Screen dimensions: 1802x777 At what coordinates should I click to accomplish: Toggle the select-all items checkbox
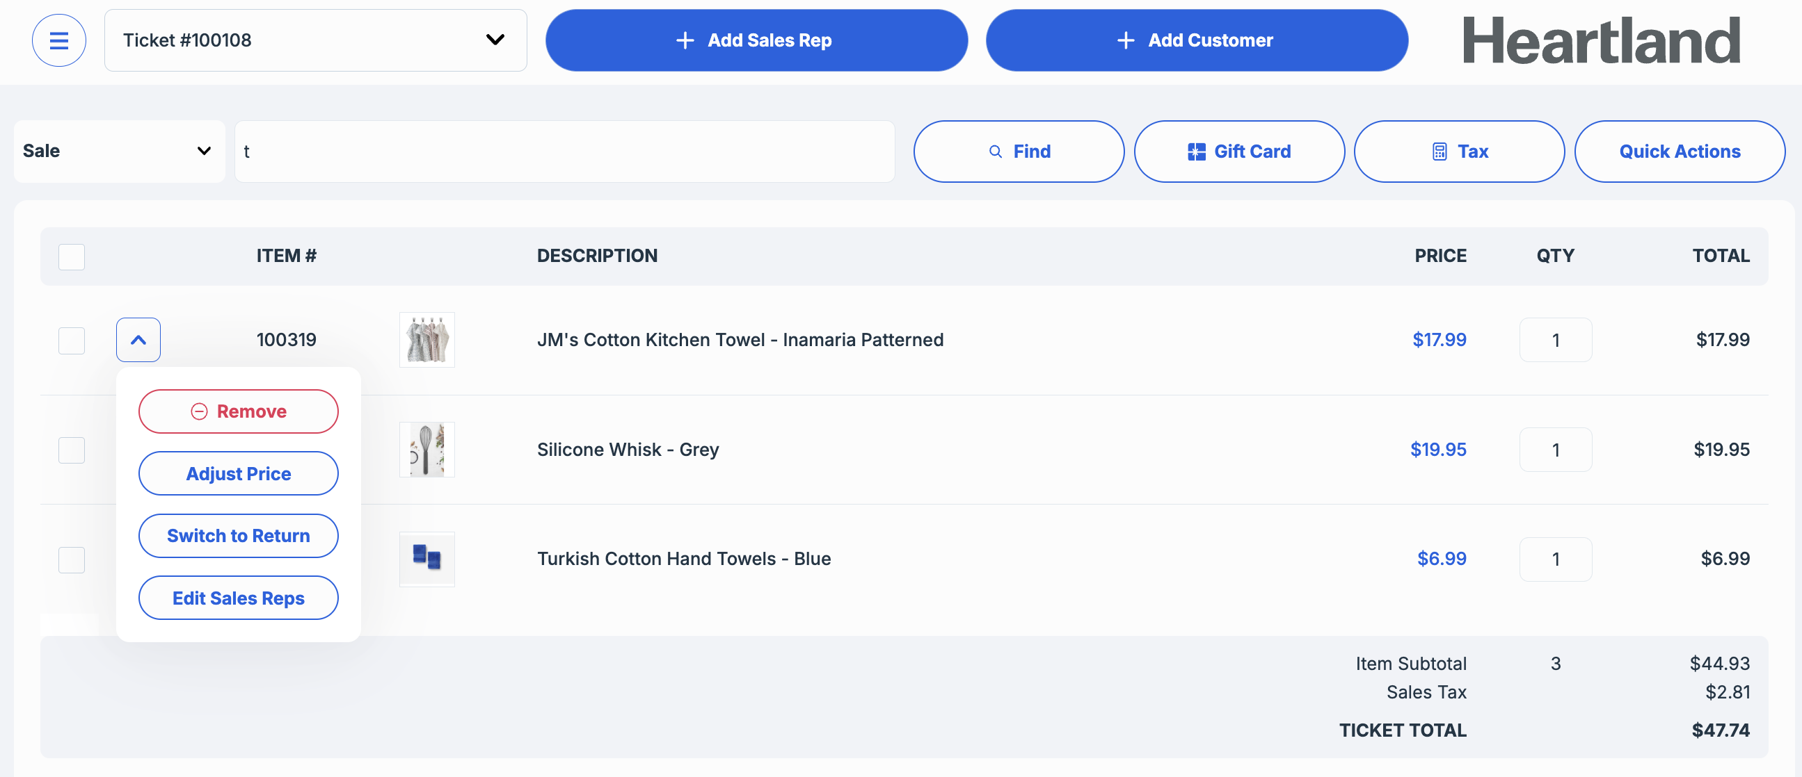[x=72, y=256]
